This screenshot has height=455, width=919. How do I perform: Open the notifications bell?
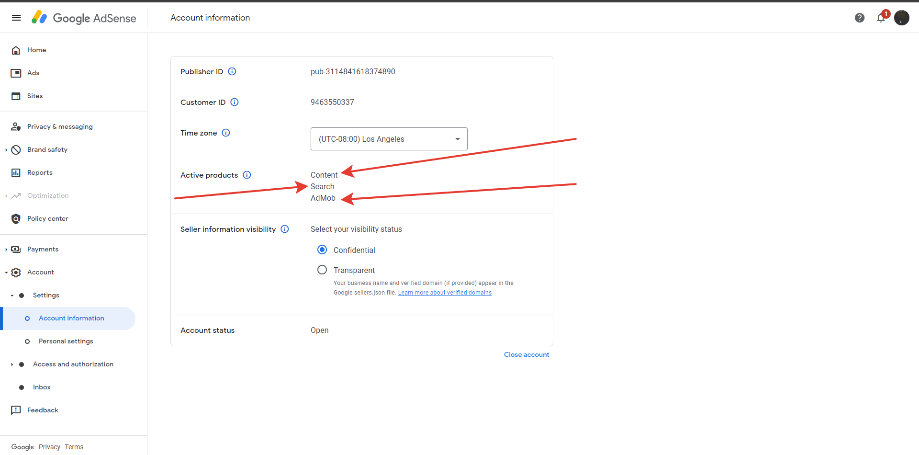pos(881,18)
